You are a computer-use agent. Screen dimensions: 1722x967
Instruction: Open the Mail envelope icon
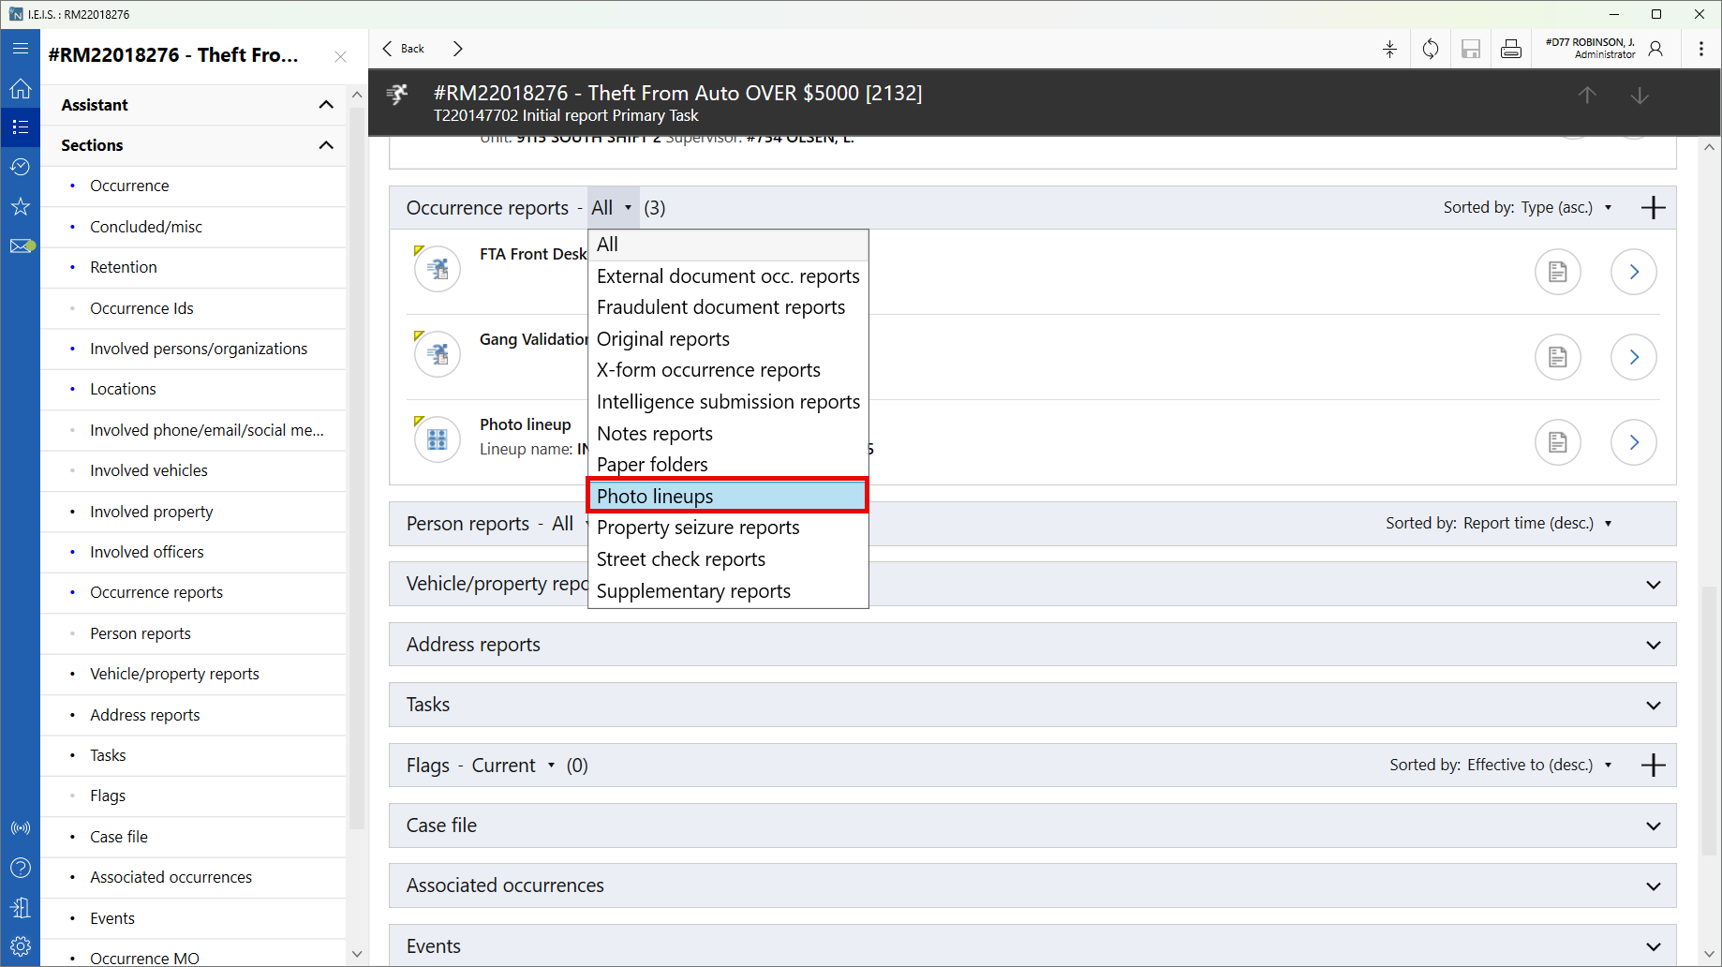coord(21,246)
